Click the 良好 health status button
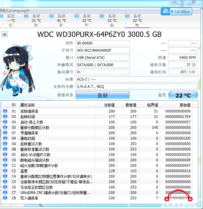Viewport: 203px width, 209px height. tap(103, 95)
